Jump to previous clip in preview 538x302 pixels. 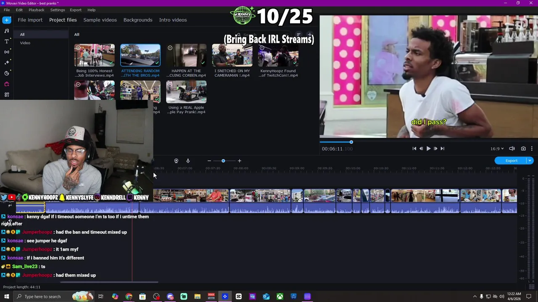pyautogui.click(x=414, y=148)
